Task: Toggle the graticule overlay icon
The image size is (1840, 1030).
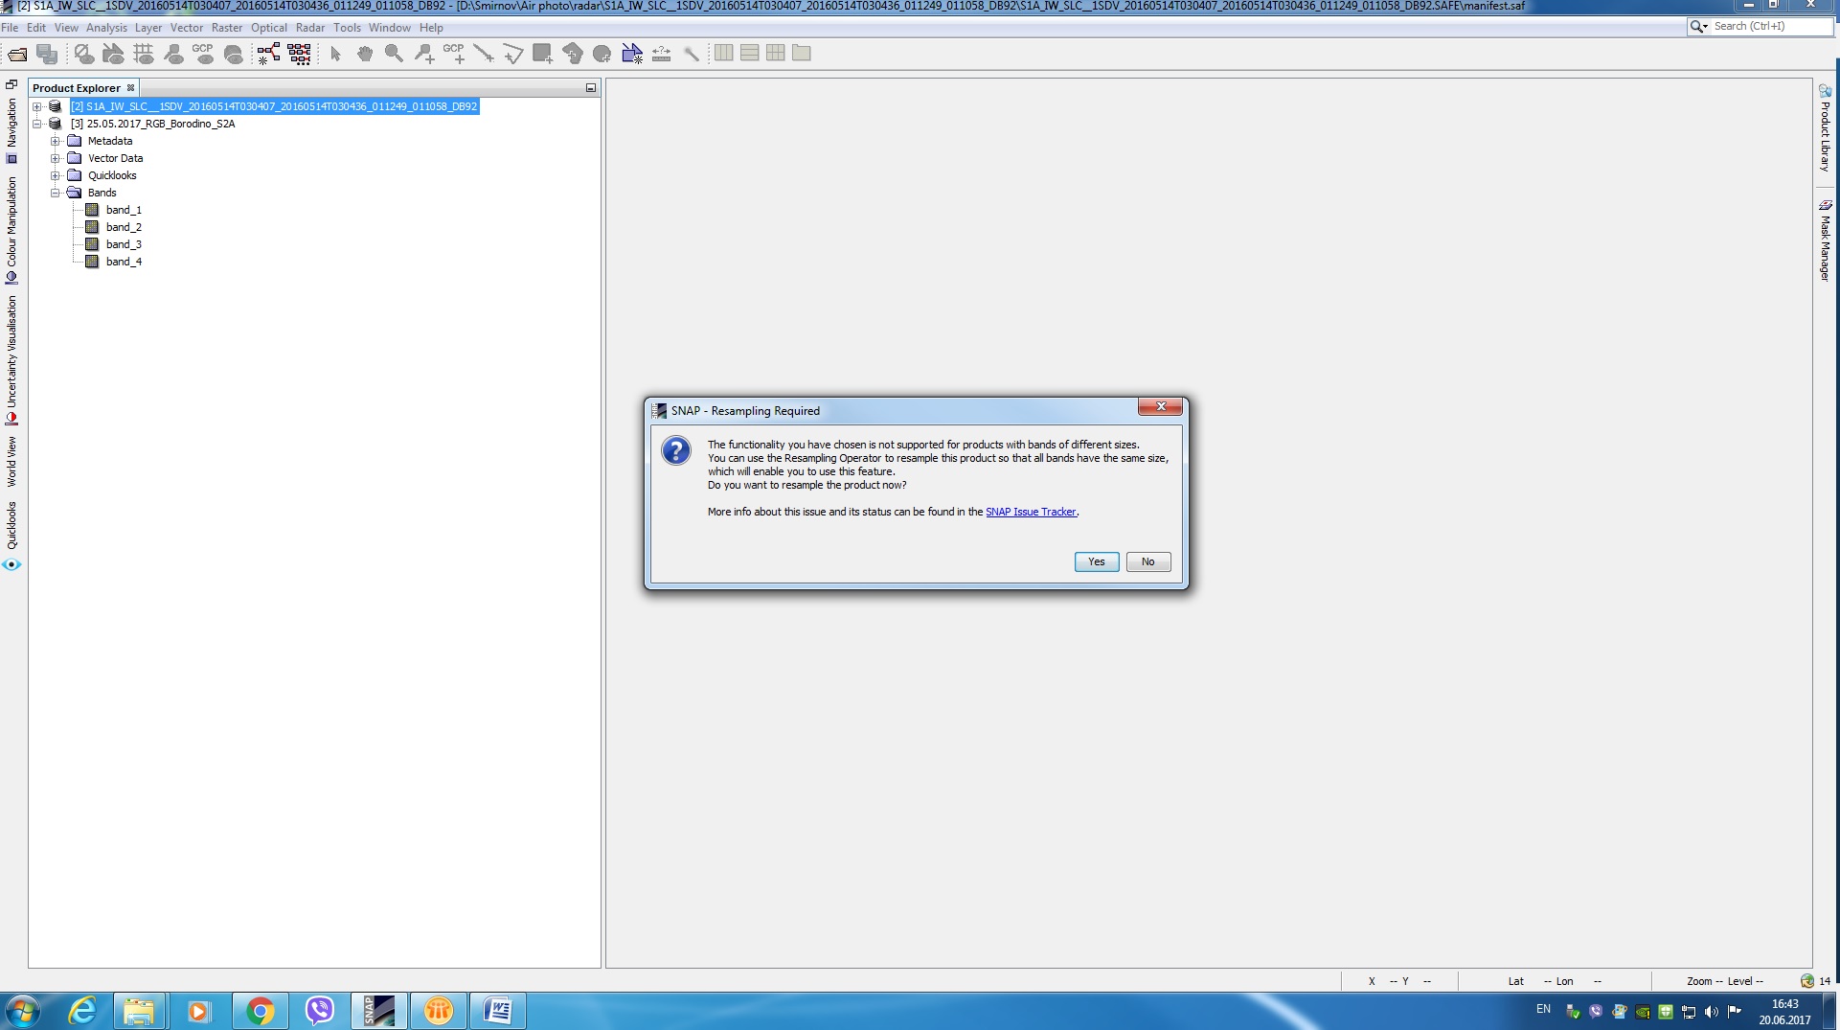Action: (x=144, y=54)
